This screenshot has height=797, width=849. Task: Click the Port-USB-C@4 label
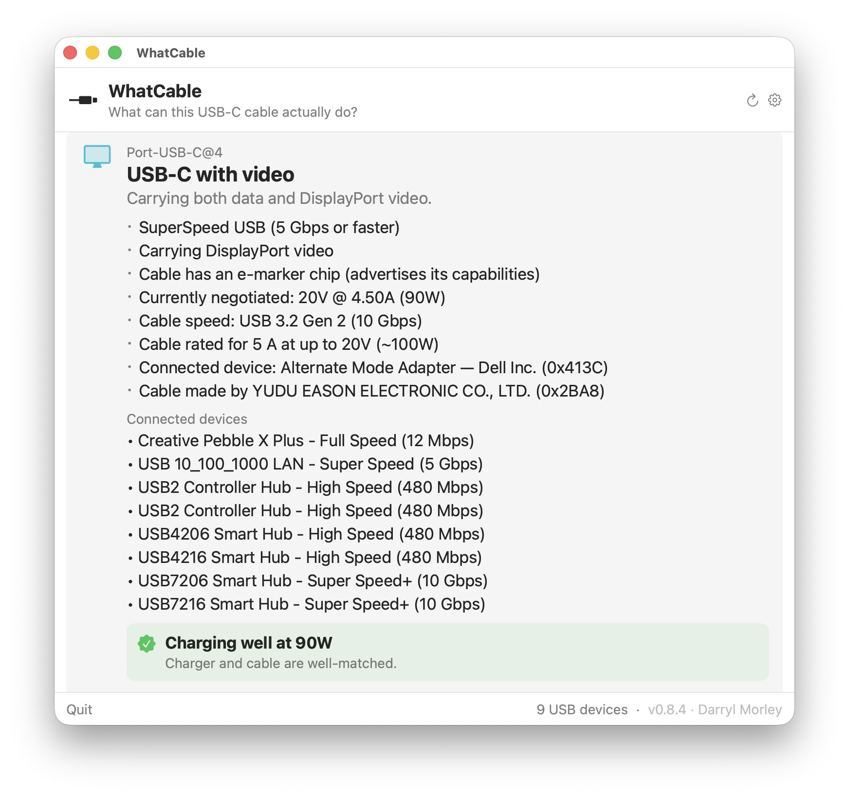(x=175, y=153)
